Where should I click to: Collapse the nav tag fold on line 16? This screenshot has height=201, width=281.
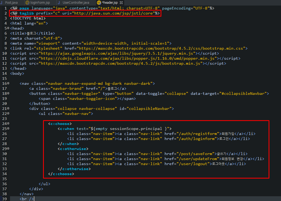point(8,83)
